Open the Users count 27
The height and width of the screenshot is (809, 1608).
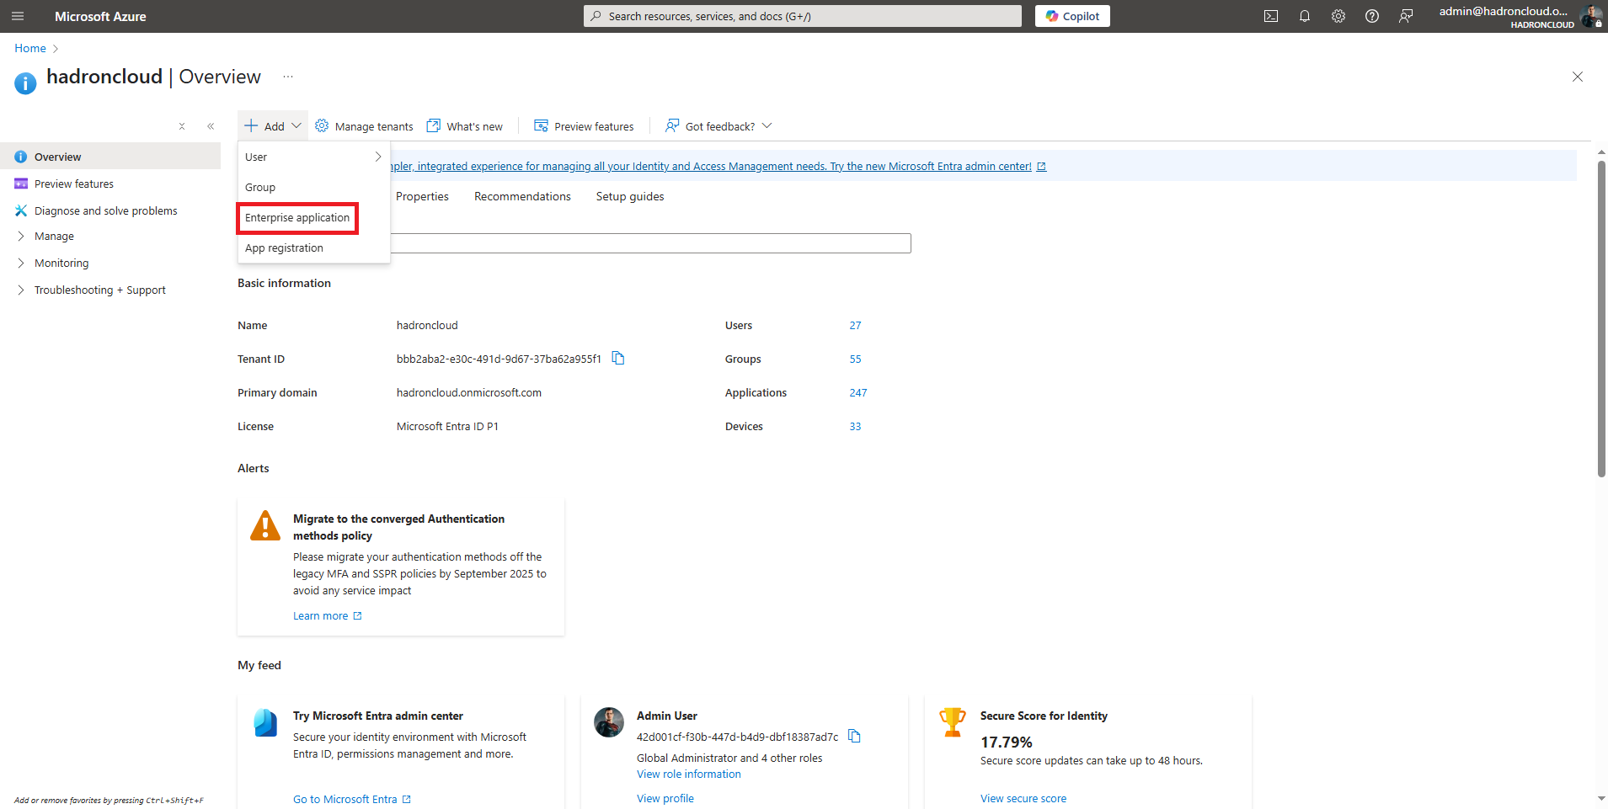(x=855, y=326)
